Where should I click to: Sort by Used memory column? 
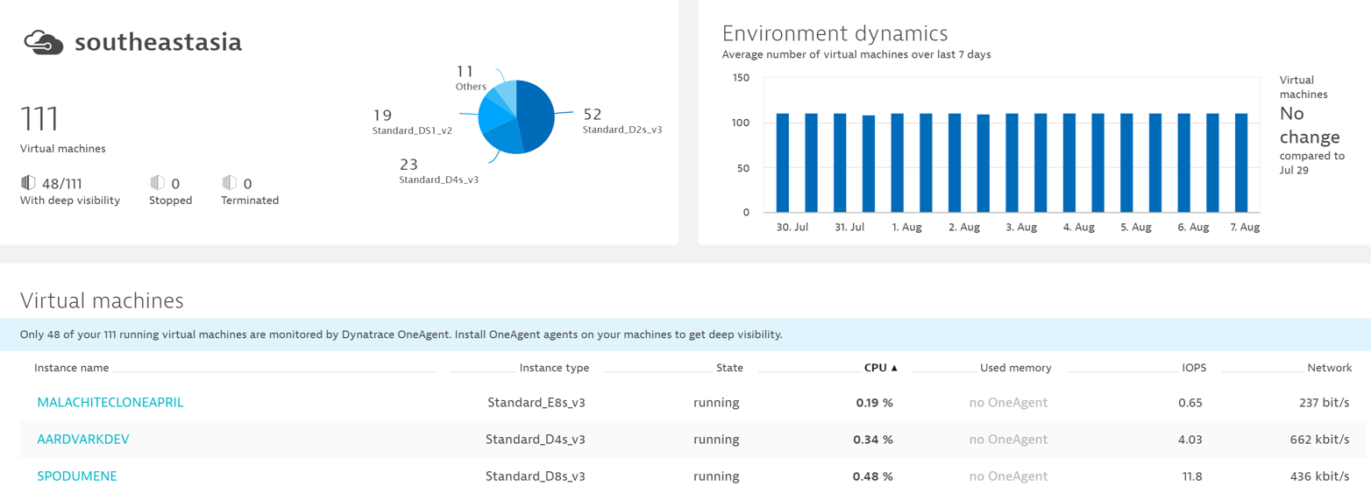(x=1015, y=368)
